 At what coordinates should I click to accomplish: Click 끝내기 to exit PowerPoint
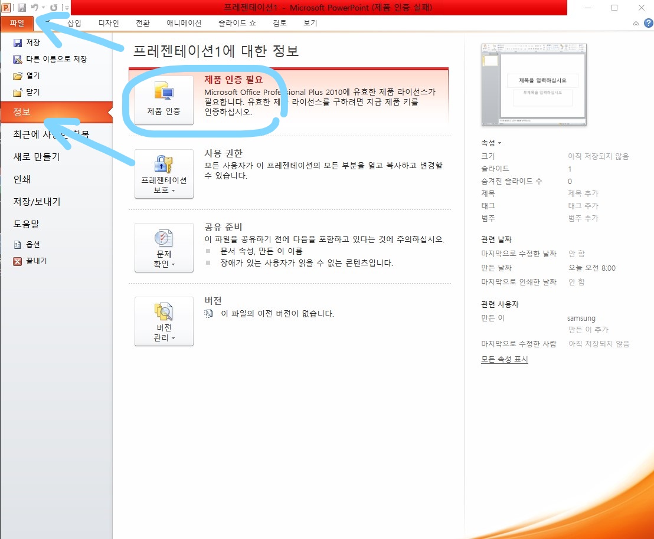(x=30, y=261)
